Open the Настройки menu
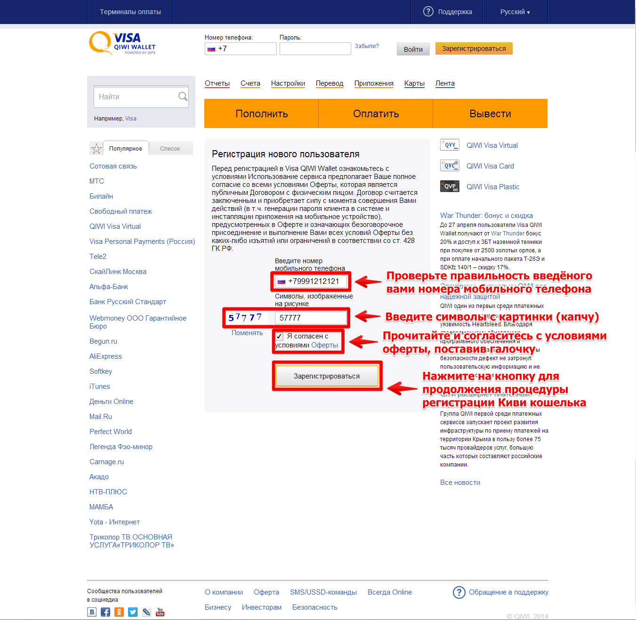The height and width of the screenshot is (620, 636). 288,83
